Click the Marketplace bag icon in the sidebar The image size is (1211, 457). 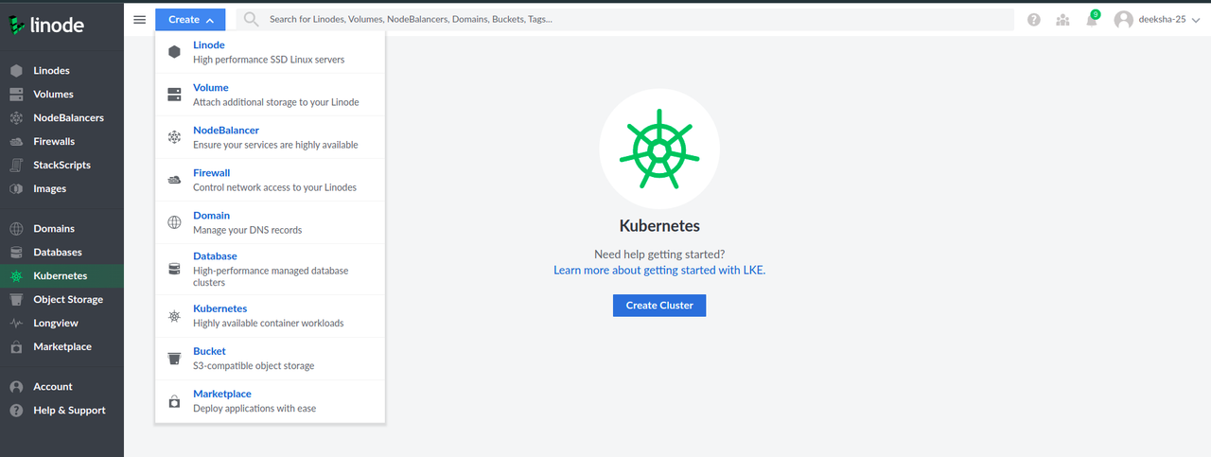click(x=16, y=347)
